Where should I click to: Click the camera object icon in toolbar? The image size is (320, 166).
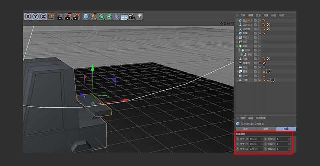click(x=132, y=16)
